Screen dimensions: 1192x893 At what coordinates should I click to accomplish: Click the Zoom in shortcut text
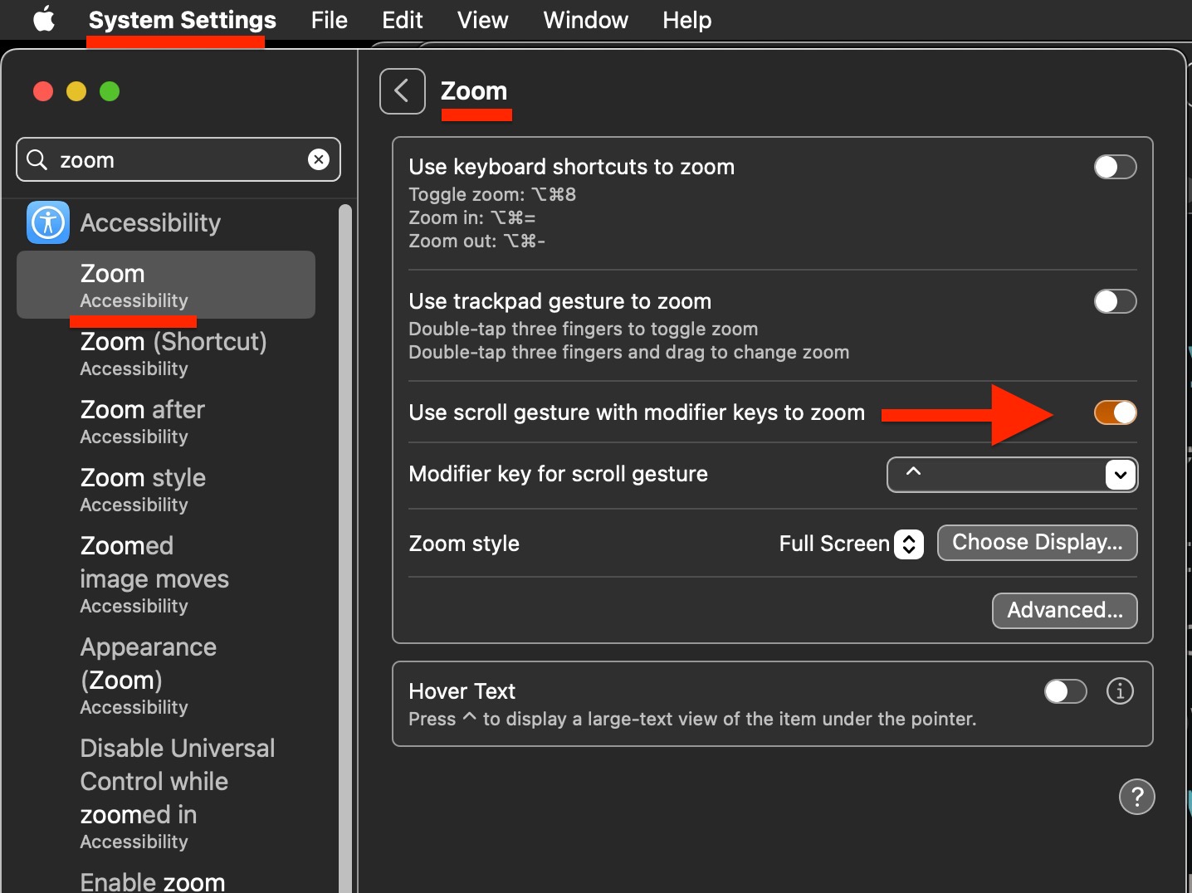(472, 217)
